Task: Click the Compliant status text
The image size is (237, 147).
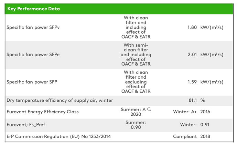Action: pos(185,137)
